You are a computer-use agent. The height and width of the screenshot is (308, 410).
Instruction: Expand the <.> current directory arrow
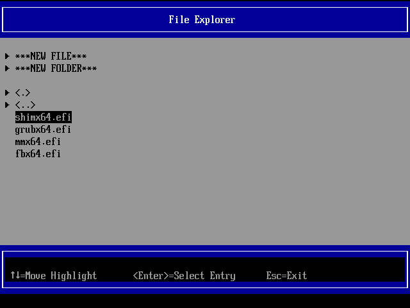(7, 93)
